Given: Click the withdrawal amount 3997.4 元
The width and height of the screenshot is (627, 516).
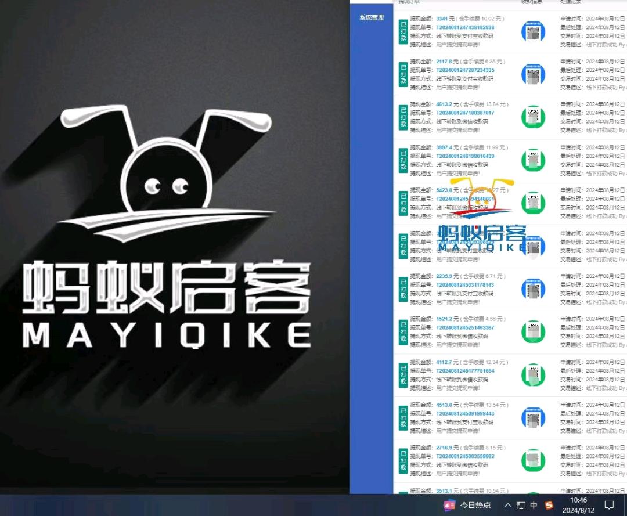Looking at the screenshot, I should [448, 147].
